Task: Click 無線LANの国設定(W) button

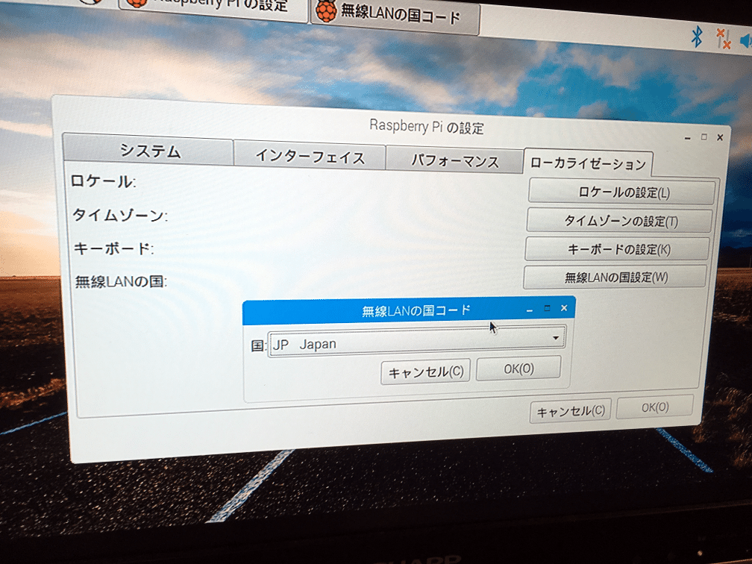Action: pos(615,277)
